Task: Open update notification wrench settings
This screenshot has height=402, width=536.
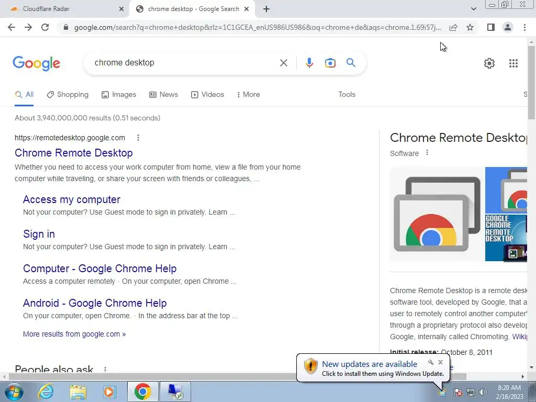Action: point(431,362)
